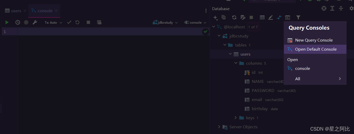Collapse the jdbcstudy schema node
354x134 pixels.
tap(219, 36)
